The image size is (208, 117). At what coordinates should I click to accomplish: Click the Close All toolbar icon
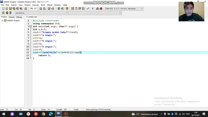click(21, 9)
